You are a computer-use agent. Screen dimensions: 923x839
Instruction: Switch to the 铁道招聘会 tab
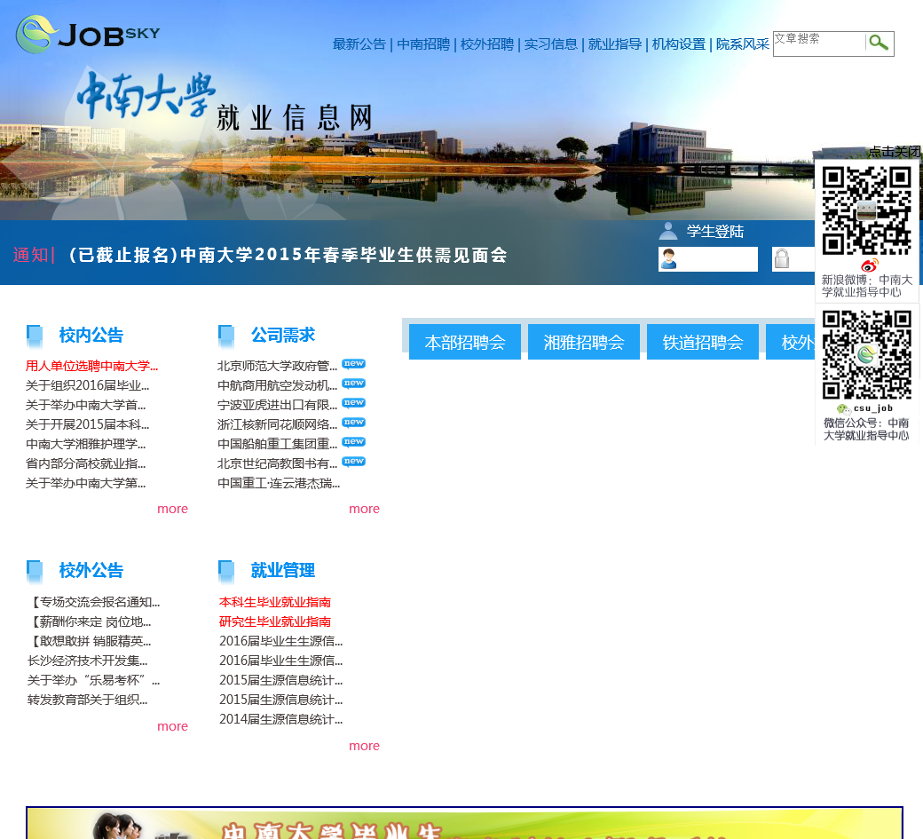click(703, 342)
